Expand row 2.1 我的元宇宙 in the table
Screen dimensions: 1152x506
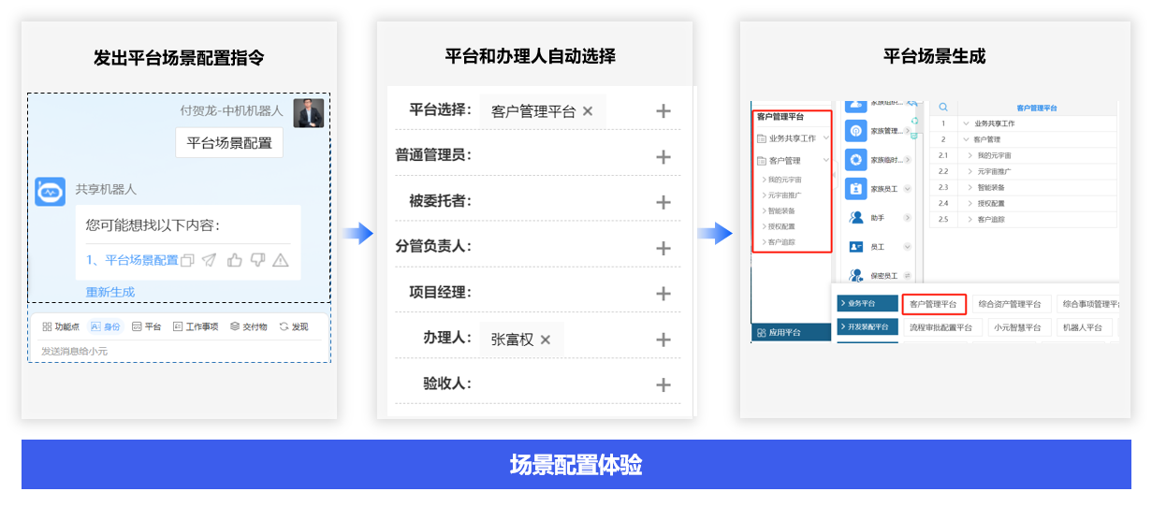tap(970, 155)
